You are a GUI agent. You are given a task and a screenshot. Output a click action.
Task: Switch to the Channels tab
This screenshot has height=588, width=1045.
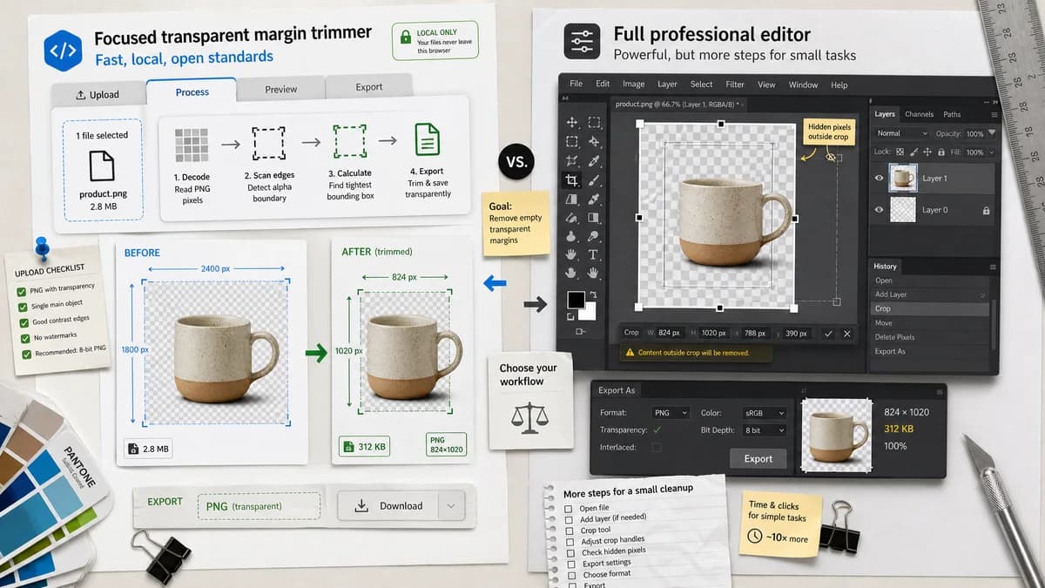click(x=919, y=114)
